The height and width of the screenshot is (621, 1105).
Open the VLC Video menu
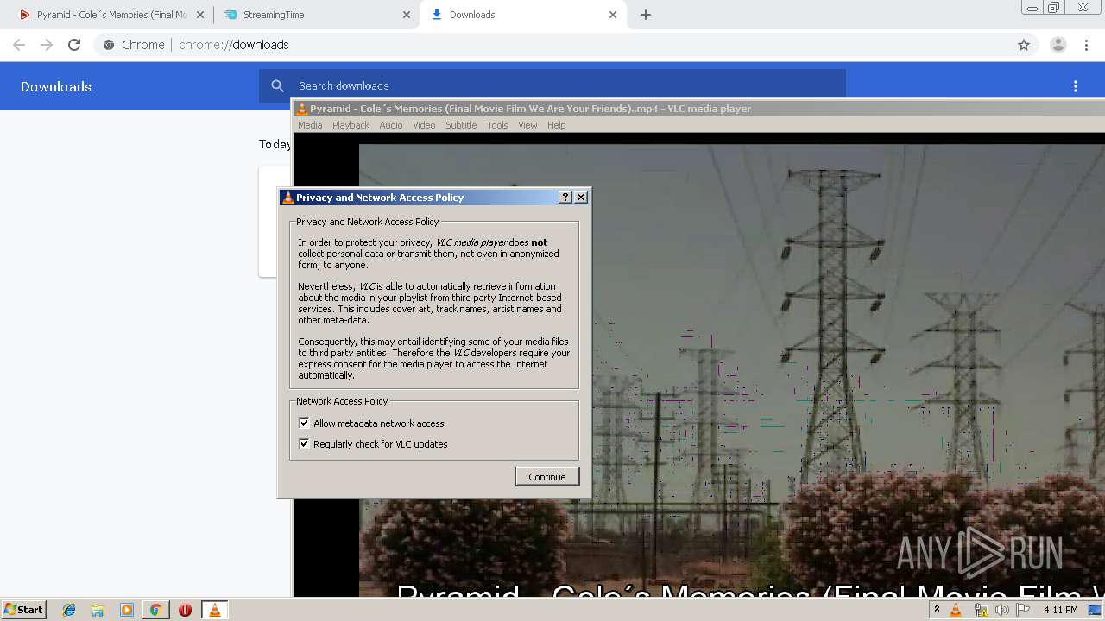click(424, 125)
